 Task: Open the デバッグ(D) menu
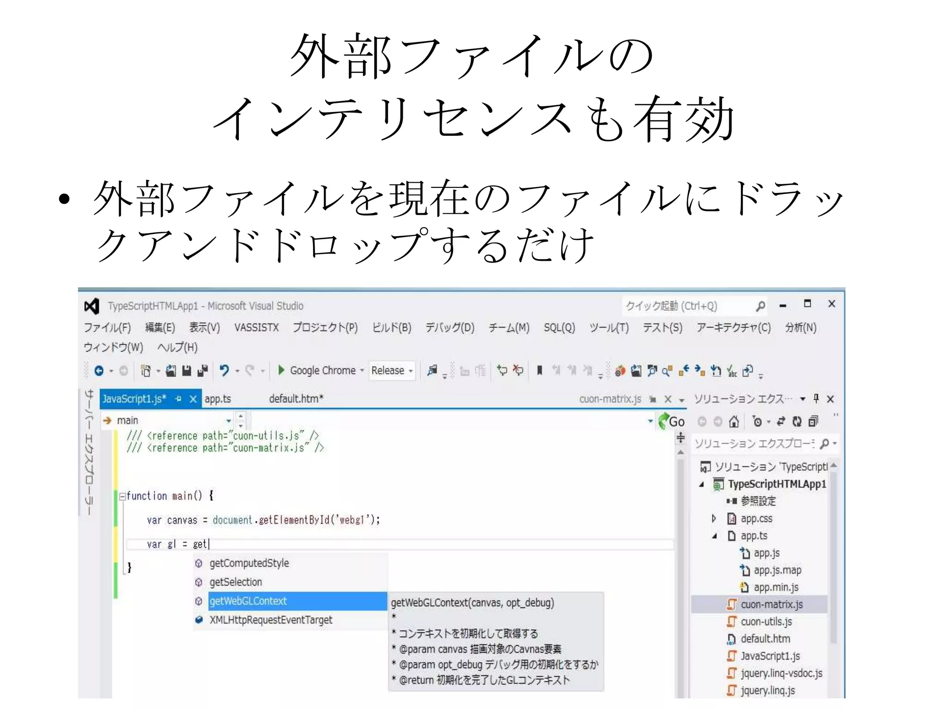(x=450, y=327)
